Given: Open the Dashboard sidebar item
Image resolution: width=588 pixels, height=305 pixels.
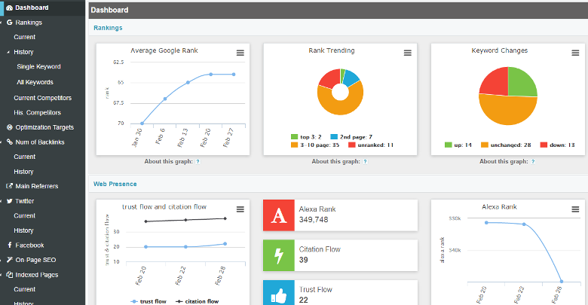Looking at the screenshot, I should [x=42, y=8].
